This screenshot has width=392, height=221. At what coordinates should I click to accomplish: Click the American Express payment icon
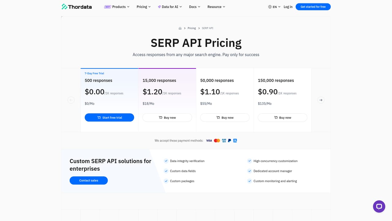point(224,141)
